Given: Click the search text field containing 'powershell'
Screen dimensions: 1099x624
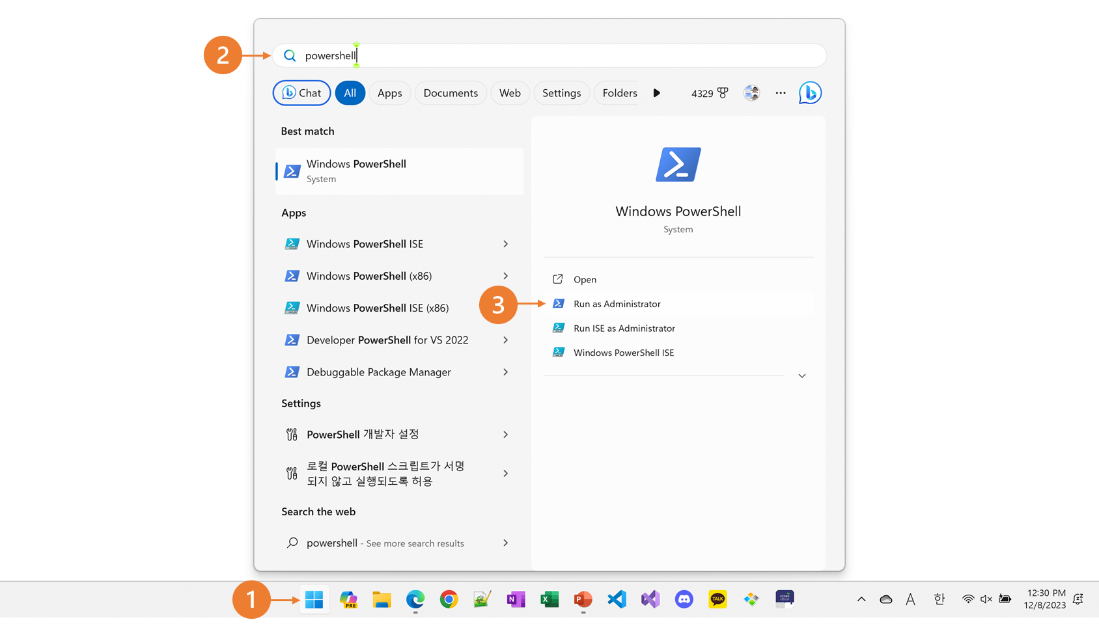Looking at the screenshot, I should [x=549, y=56].
